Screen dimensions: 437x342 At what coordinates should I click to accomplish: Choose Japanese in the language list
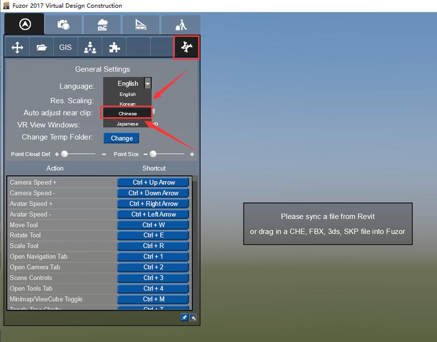click(x=128, y=124)
